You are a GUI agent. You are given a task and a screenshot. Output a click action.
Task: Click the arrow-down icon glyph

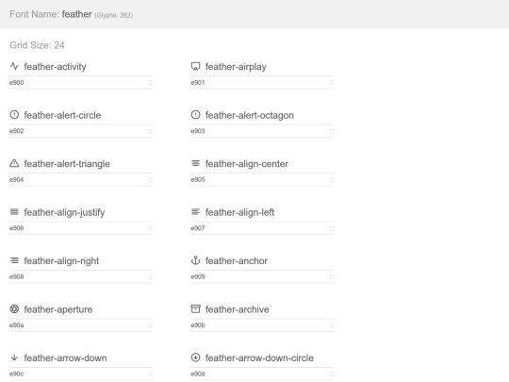pyautogui.click(x=14, y=357)
